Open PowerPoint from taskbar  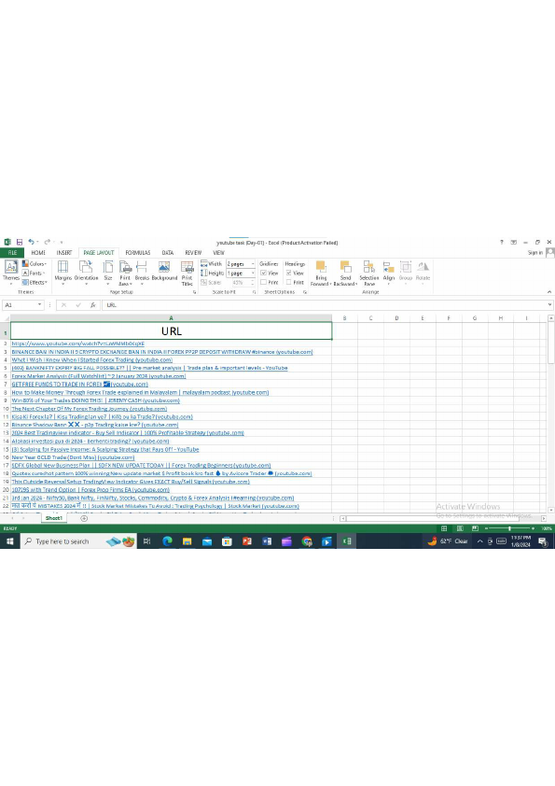(247, 540)
